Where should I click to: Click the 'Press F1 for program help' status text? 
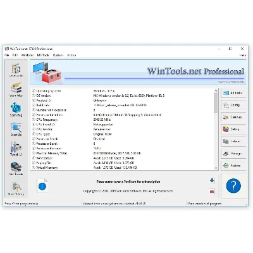tap(22, 204)
